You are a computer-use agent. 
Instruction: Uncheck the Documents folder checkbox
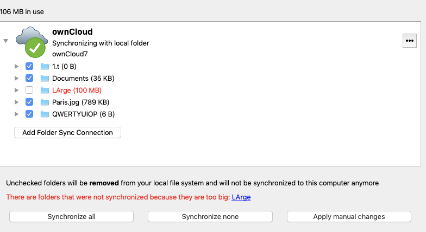[x=29, y=78]
